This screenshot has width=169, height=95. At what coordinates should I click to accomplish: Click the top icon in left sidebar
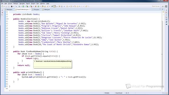coord(2,10)
